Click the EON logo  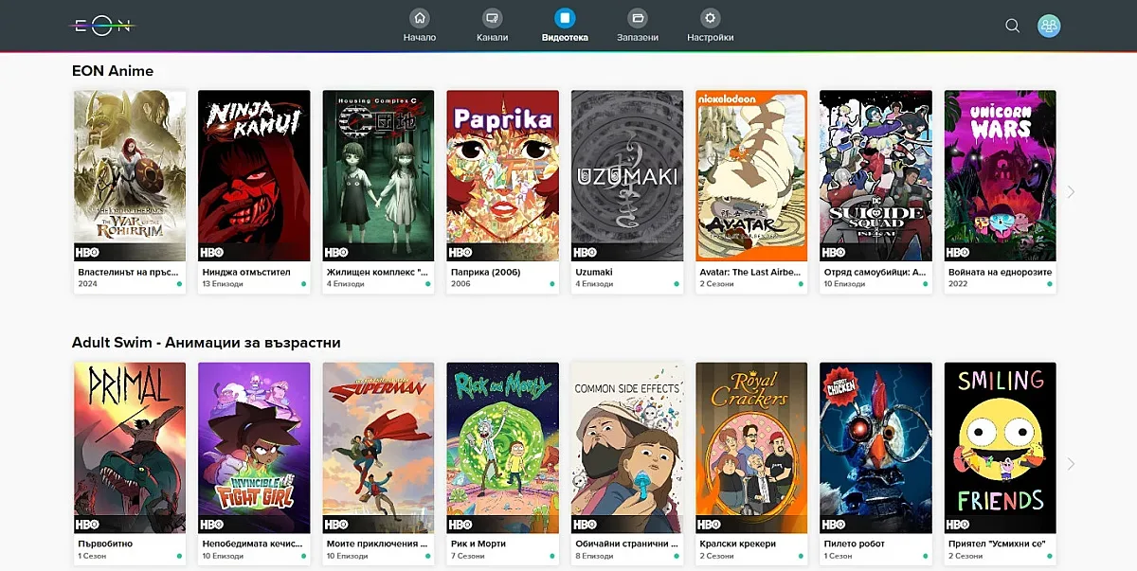click(104, 26)
